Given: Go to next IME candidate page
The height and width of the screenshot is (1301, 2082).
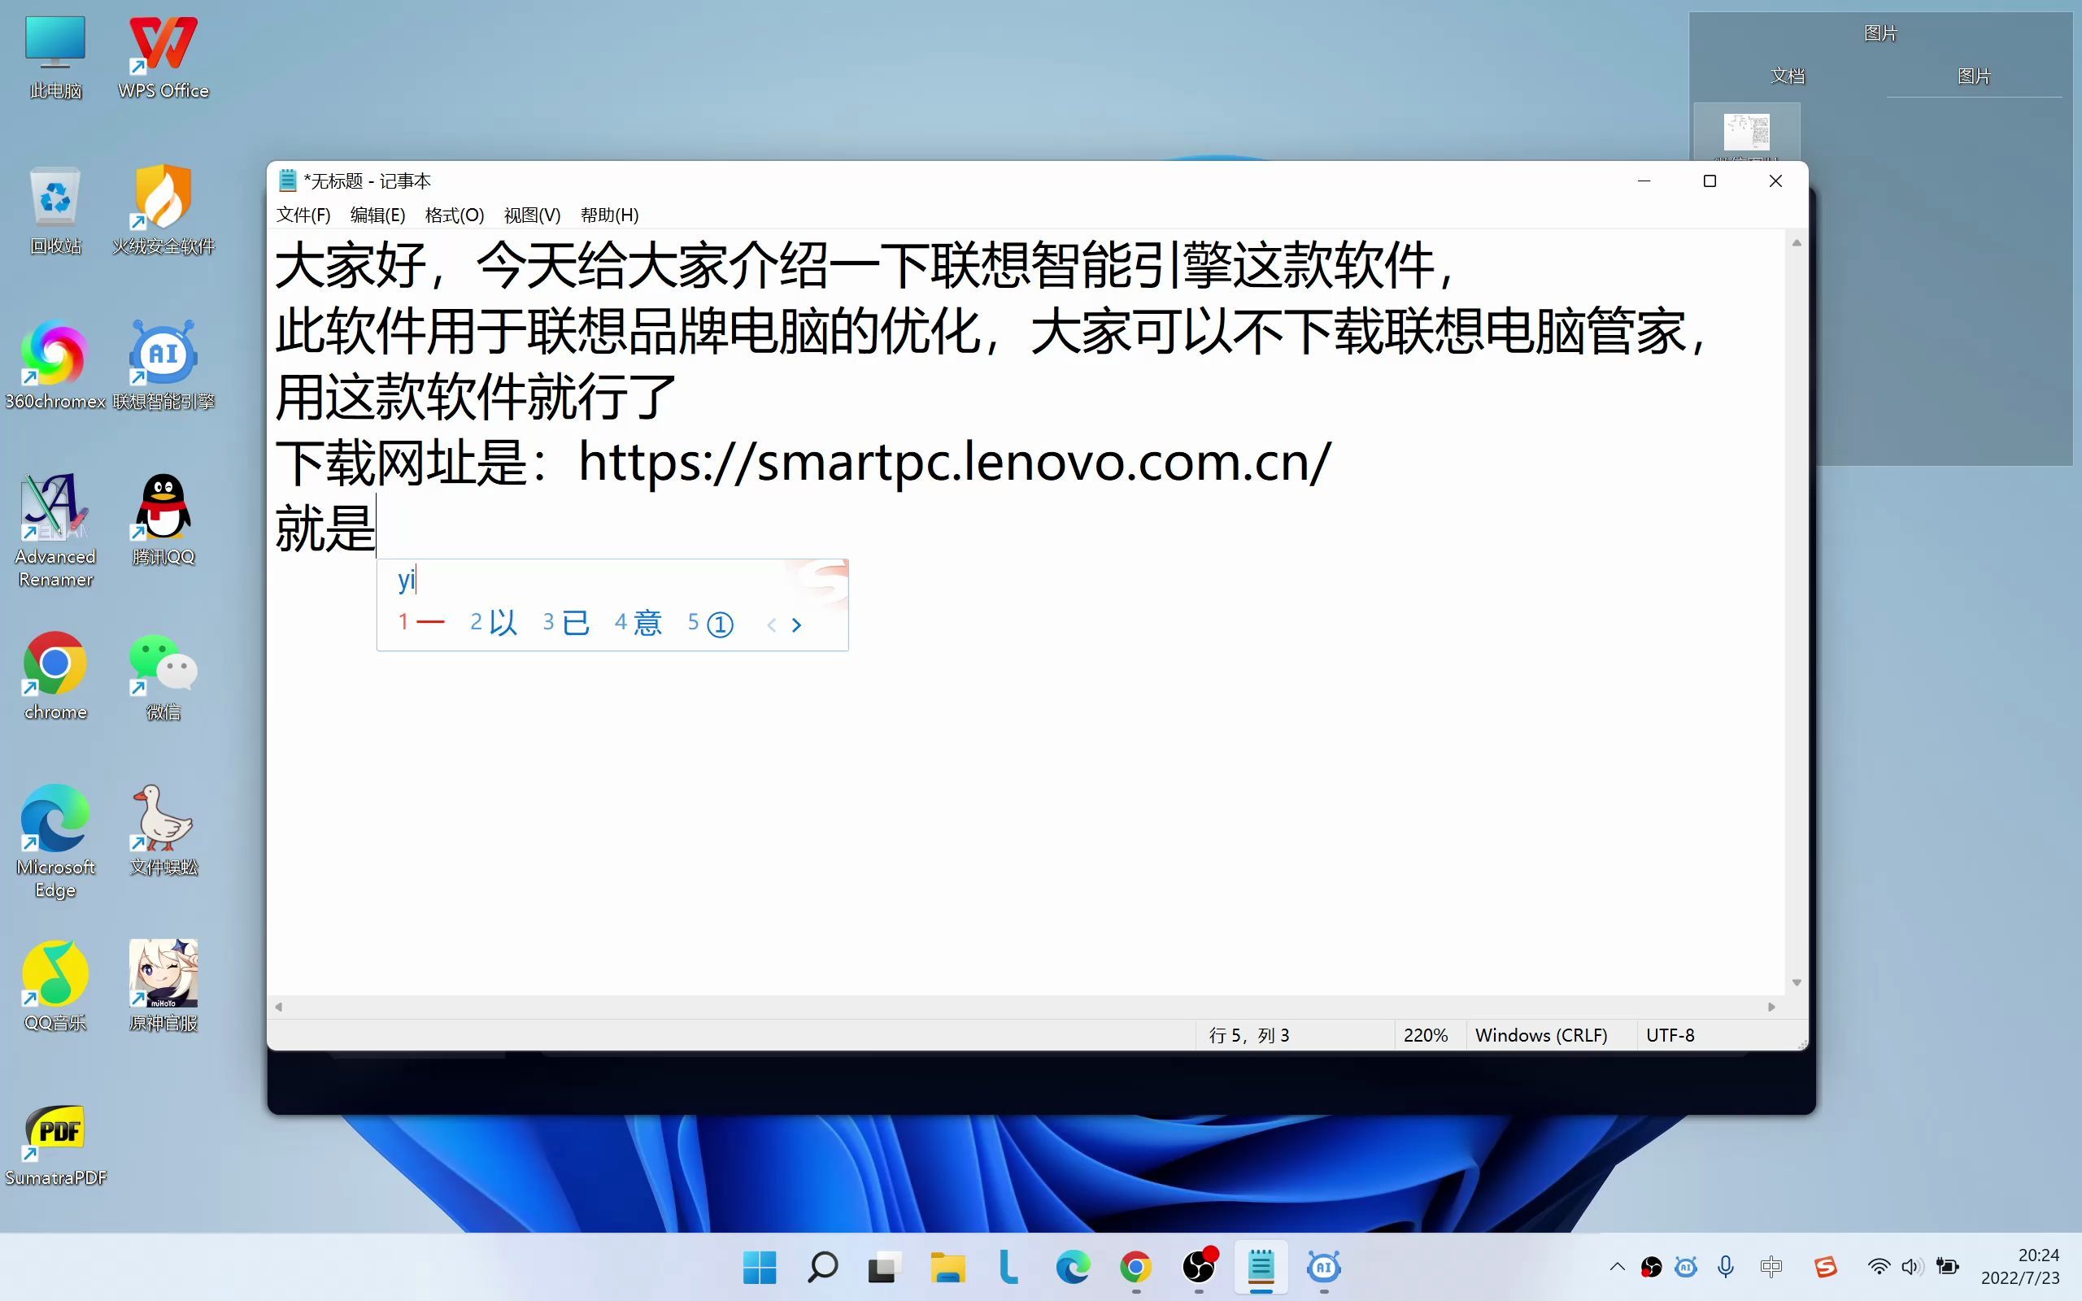Looking at the screenshot, I should click(797, 625).
